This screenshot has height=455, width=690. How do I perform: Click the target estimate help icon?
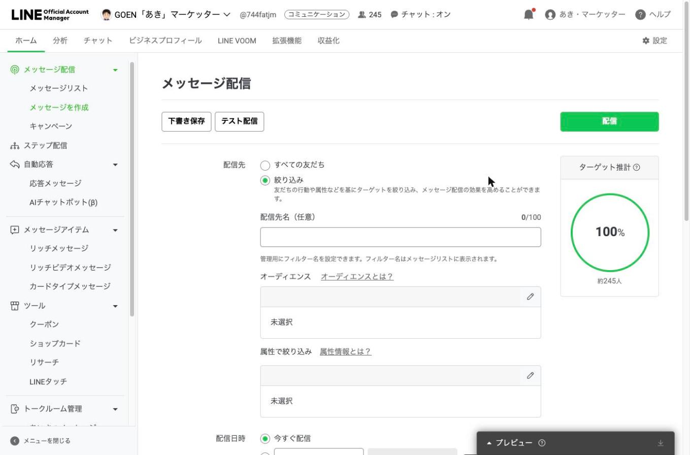point(637,167)
